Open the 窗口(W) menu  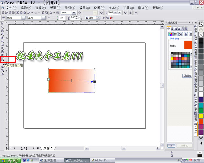(x=143, y=8)
